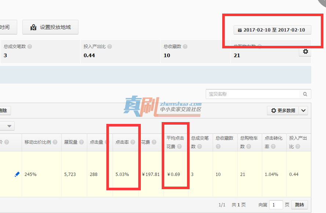The image size is (326, 213).
Task: Sort by the 展现量 column header
Action: click(x=71, y=142)
